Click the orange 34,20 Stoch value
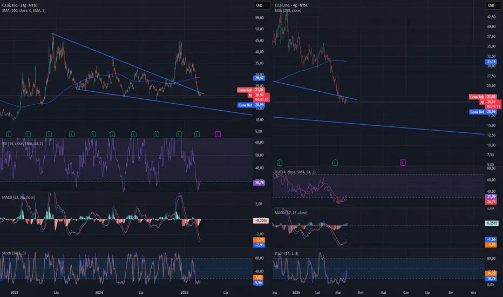This screenshot has height=297, width=503. tap(491, 273)
